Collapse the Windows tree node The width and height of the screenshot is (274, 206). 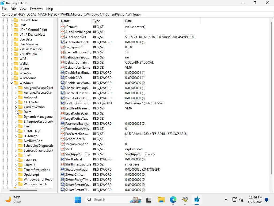[12, 83]
